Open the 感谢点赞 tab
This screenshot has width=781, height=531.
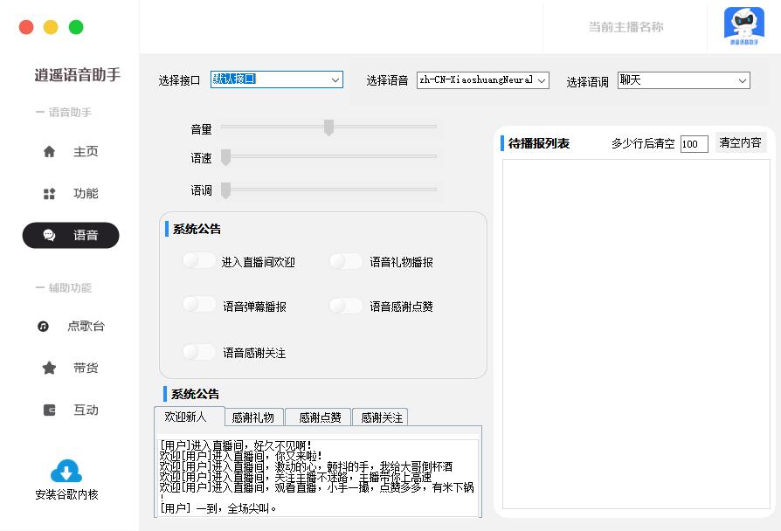tap(318, 417)
